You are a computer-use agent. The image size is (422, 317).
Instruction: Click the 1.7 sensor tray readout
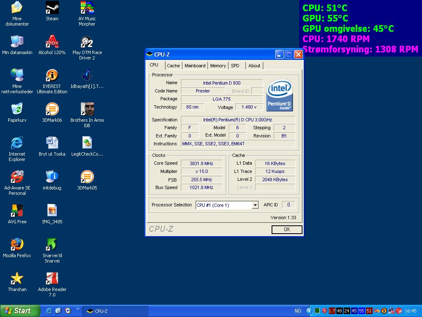[332, 311]
